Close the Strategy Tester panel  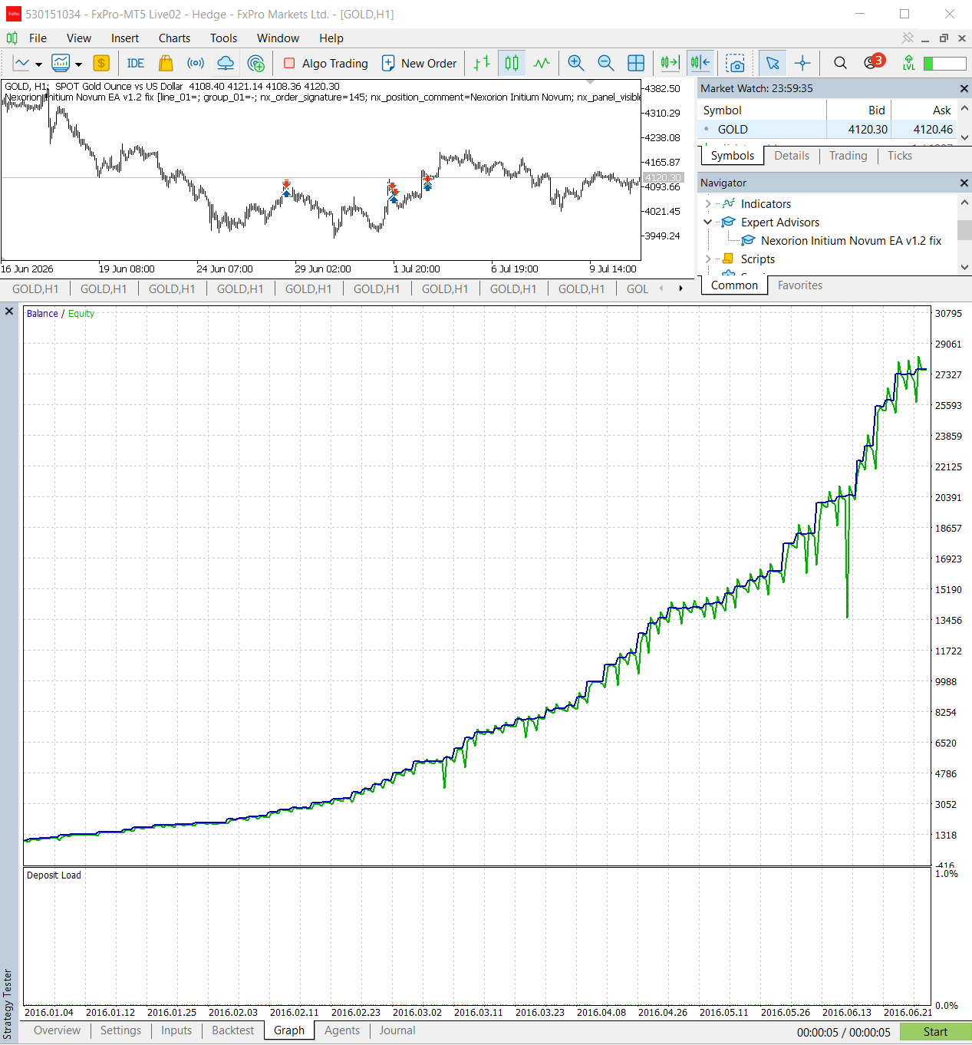[9, 312]
